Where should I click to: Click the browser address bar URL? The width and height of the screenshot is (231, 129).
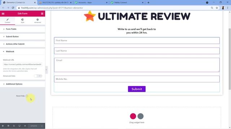(x=52, y=8)
